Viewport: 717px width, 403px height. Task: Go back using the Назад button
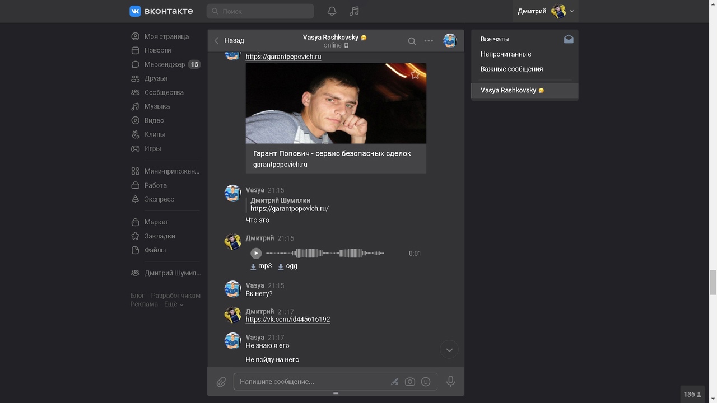[x=229, y=40]
